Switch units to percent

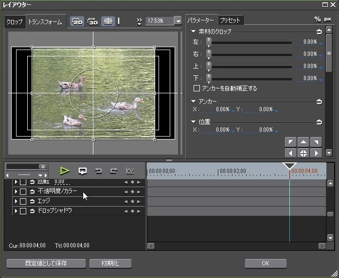point(318,19)
